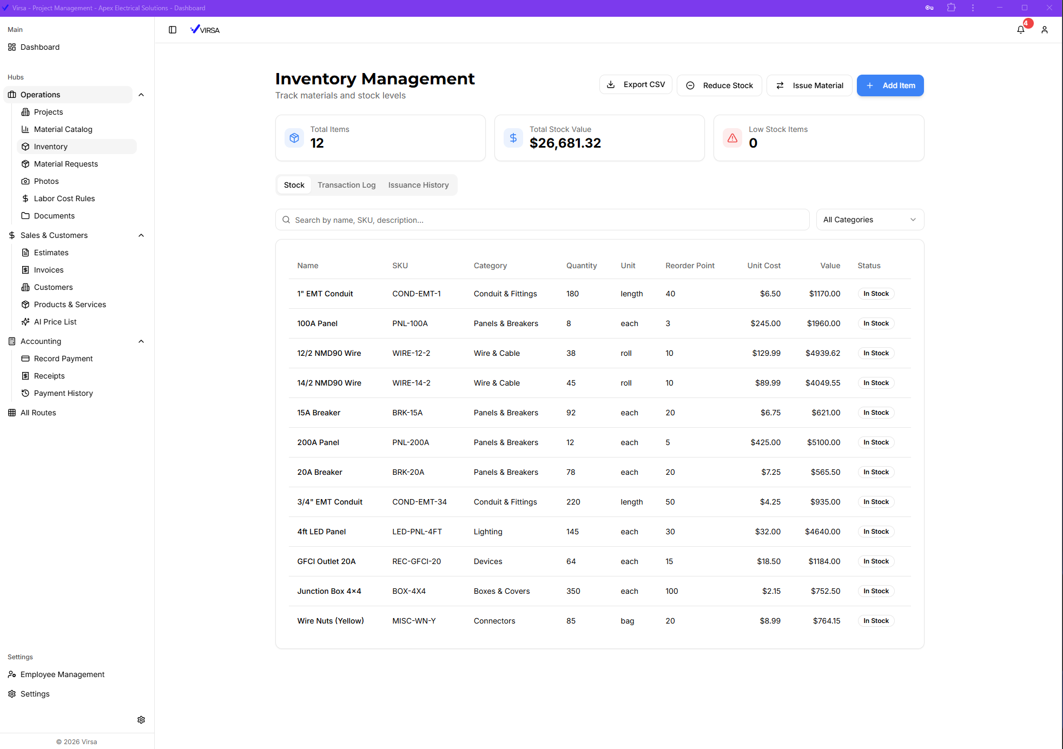Click the 15A Breaker In Stock badge

point(876,413)
